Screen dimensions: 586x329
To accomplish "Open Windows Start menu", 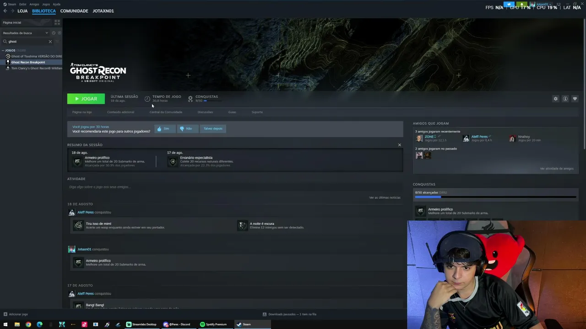I will (x=5, y=324).
